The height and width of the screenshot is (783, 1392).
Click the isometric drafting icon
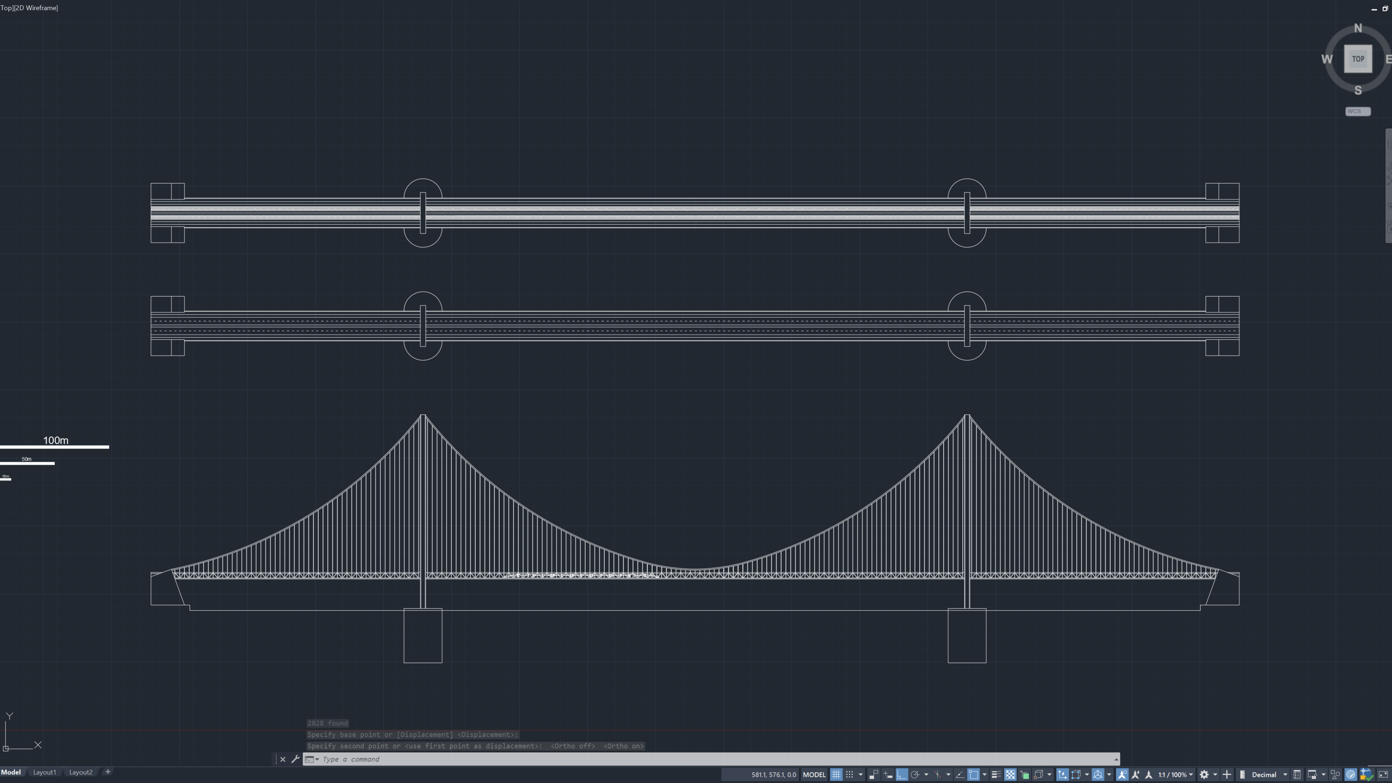937,774
